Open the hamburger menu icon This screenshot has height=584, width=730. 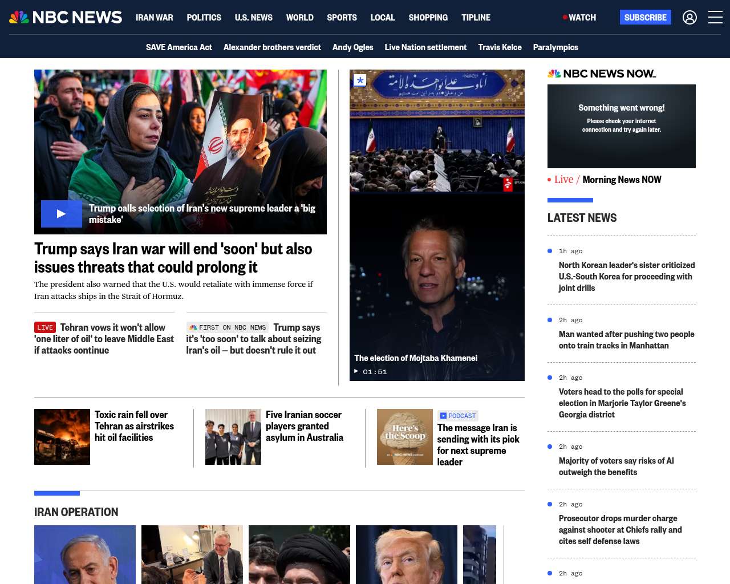click(715, 18)
